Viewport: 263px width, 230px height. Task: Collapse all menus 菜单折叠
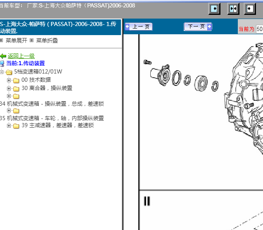(x=47, y=40)
